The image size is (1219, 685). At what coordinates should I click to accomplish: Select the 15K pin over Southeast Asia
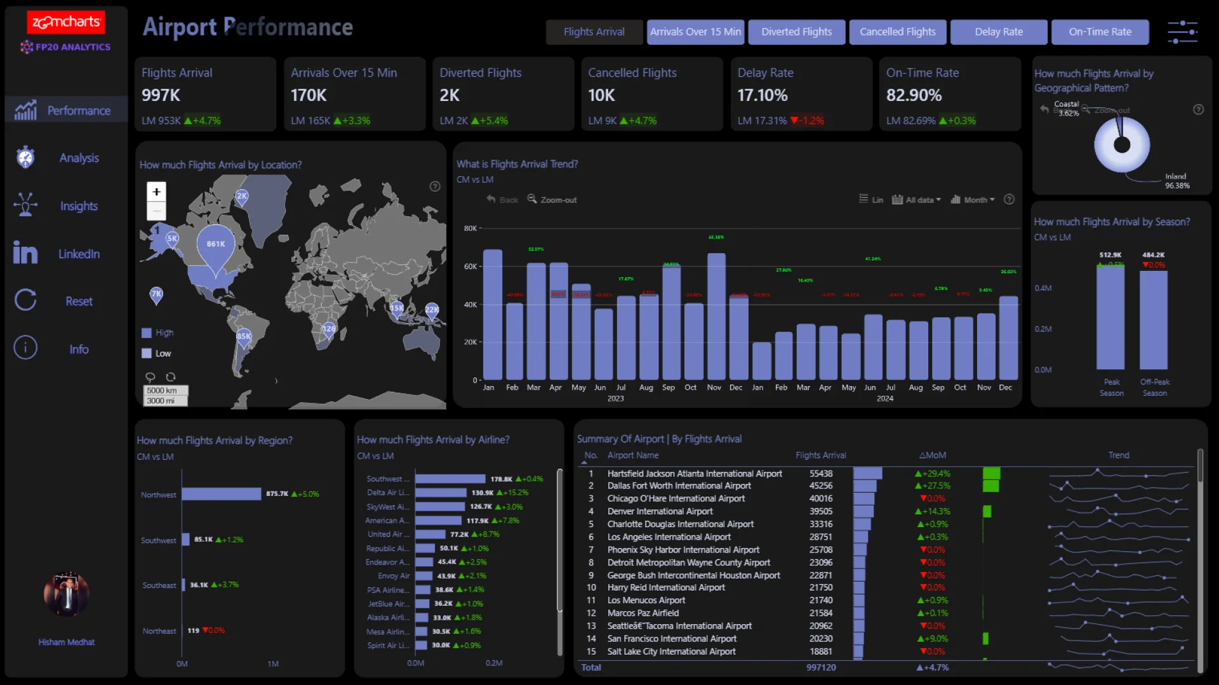click(397, 310)
